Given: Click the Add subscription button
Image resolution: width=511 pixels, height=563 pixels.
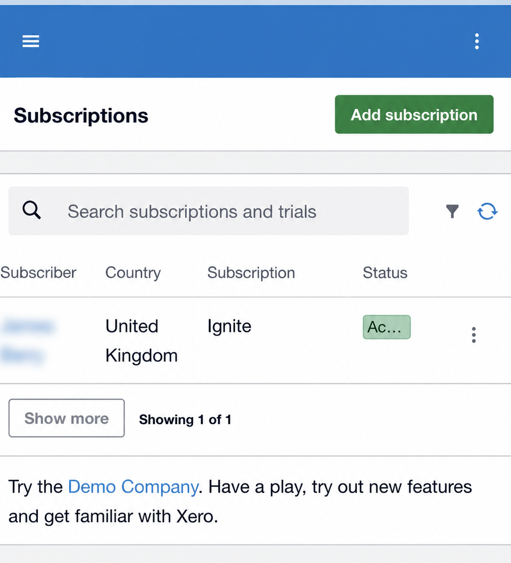Looking at the screenshot, I should tap(414, 115).
